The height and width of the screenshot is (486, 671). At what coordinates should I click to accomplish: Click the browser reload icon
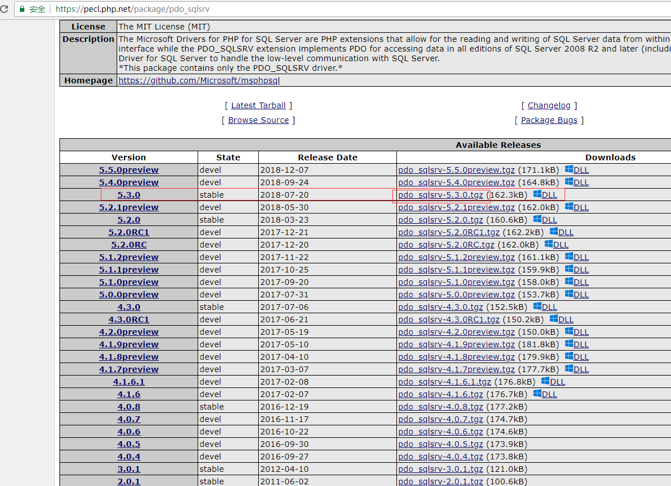4,8
